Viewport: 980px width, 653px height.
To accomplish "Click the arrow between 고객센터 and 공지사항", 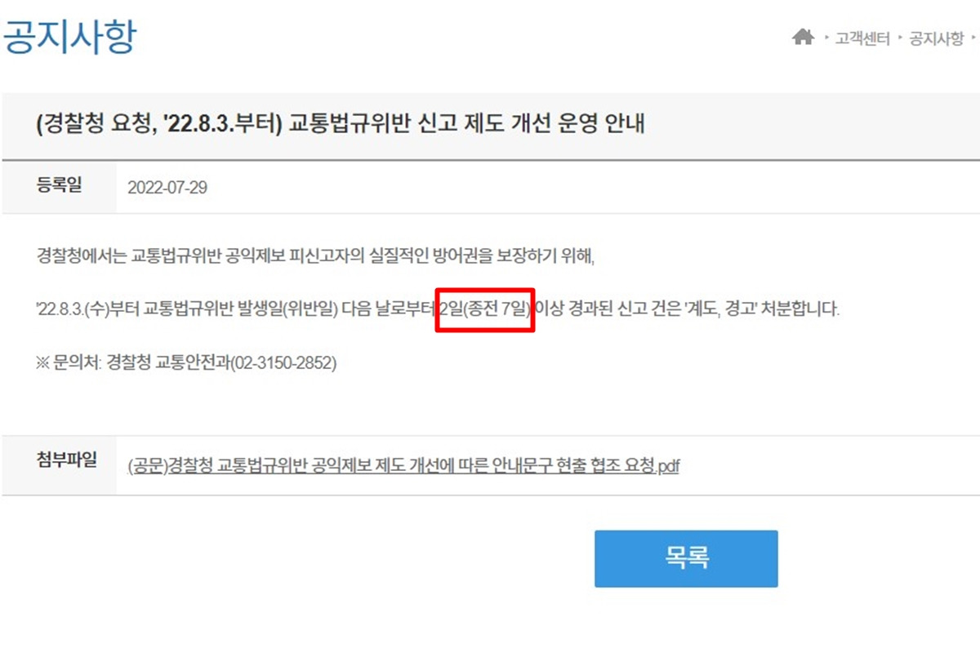I will [x=899, y=38].
